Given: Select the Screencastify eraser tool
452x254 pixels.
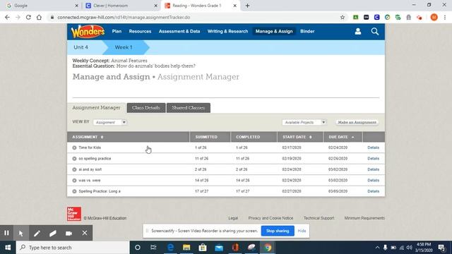Looking at the screenshot, I should pyautogui.click(x=53, y=233).
